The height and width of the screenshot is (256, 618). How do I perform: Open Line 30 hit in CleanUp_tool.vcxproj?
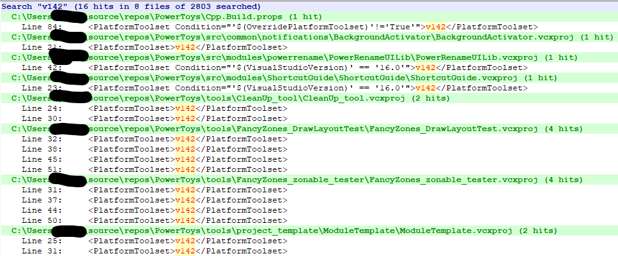(309, 118)
